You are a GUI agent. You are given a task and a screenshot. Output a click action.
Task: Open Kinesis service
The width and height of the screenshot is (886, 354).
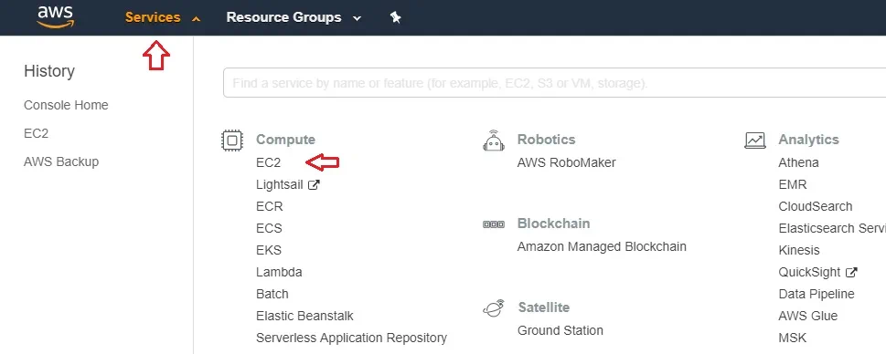tap(799, 250)
